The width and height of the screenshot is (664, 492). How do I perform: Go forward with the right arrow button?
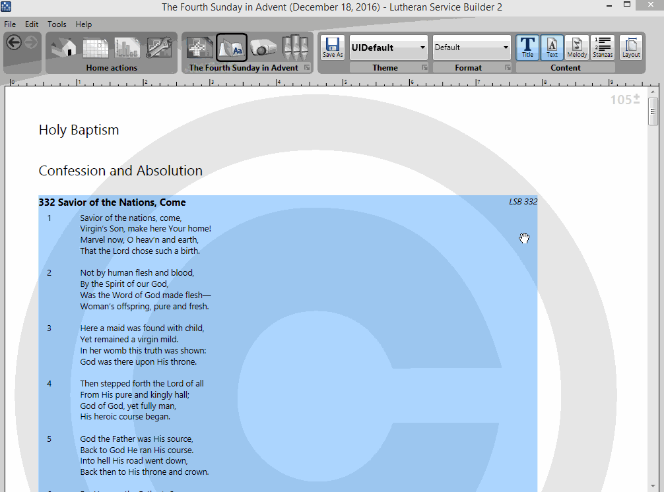tap(31, 43)
